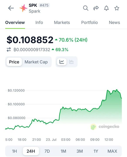Switch to the candlestick chart icon
Image resolution: width=127 pixels, height=157 pixels.
click(x=71, y=62)
